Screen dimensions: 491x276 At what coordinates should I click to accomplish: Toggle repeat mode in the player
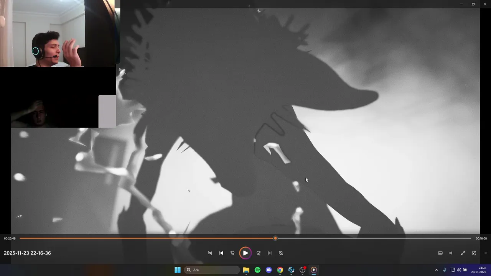click(x=281, y=253)
